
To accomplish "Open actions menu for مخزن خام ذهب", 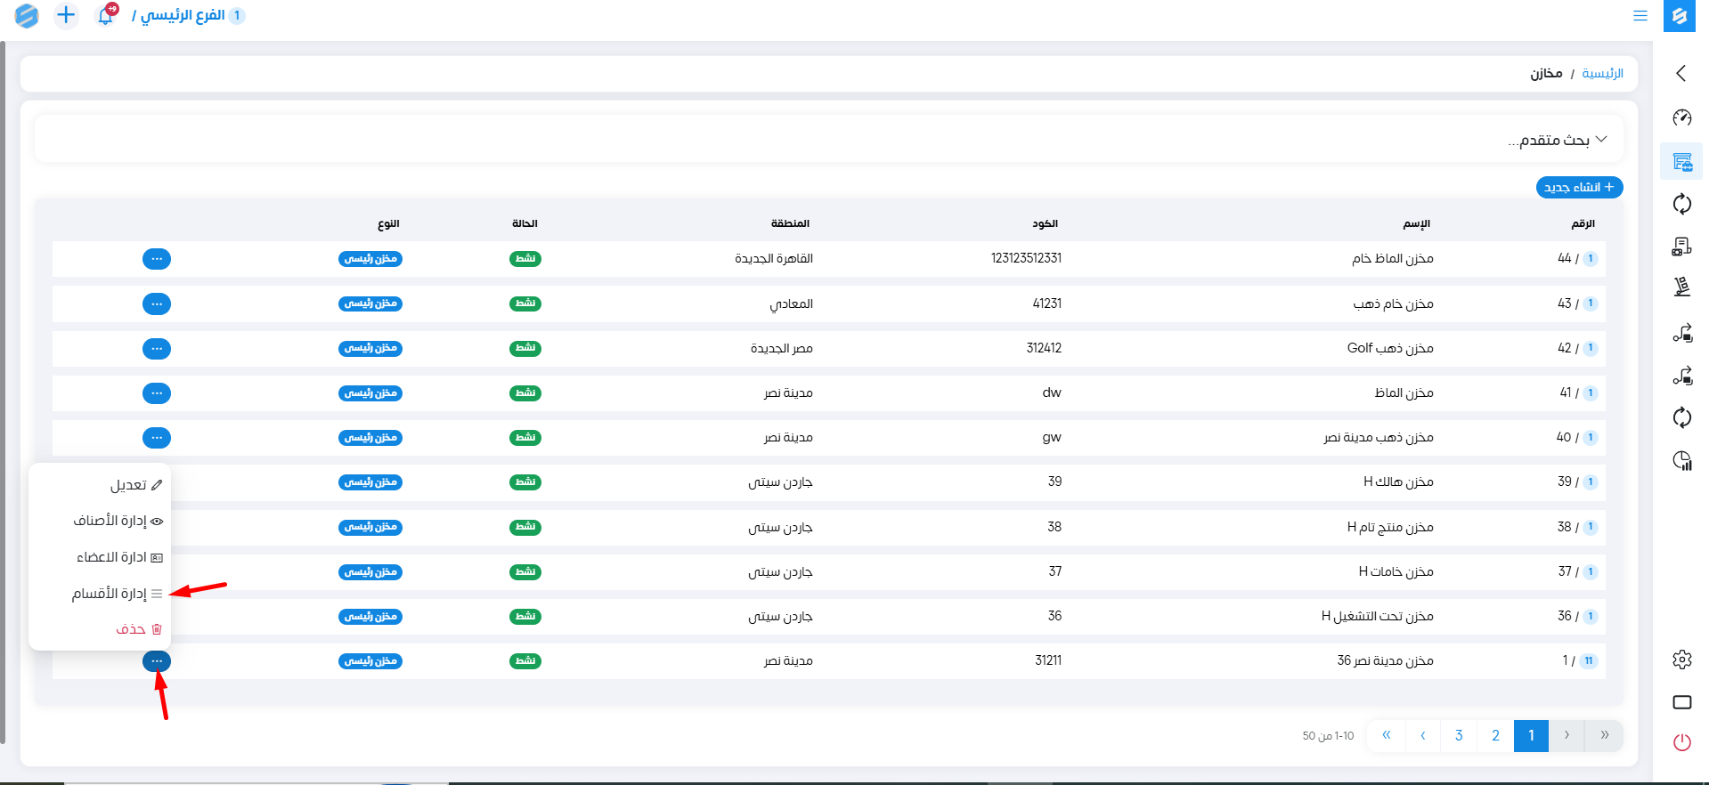I will [157, 303].
